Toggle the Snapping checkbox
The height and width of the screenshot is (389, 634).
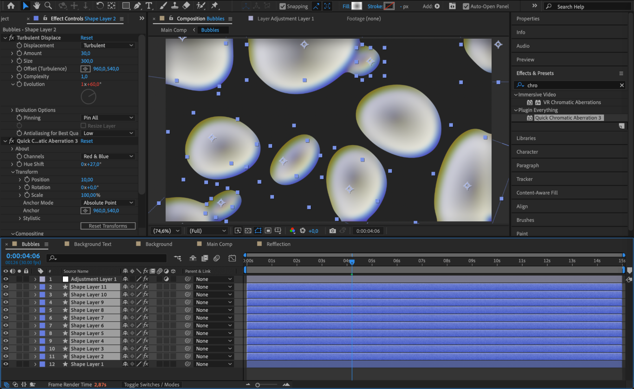282,6
